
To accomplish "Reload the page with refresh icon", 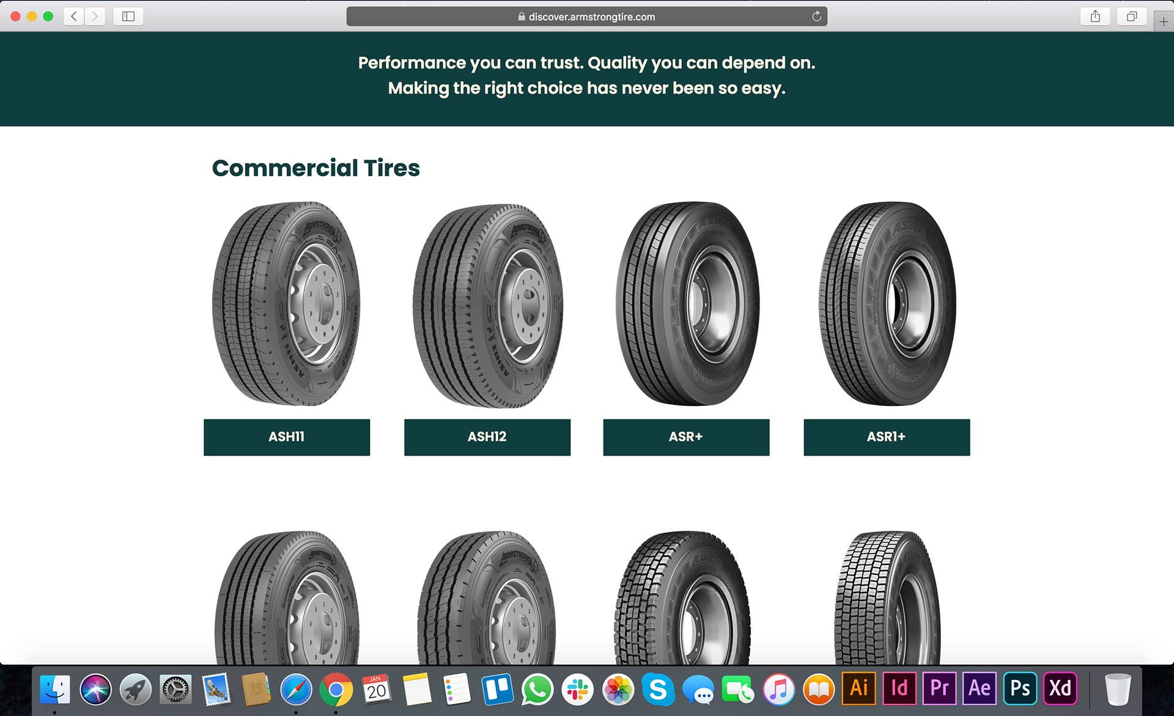I will [x=816, y=17].
